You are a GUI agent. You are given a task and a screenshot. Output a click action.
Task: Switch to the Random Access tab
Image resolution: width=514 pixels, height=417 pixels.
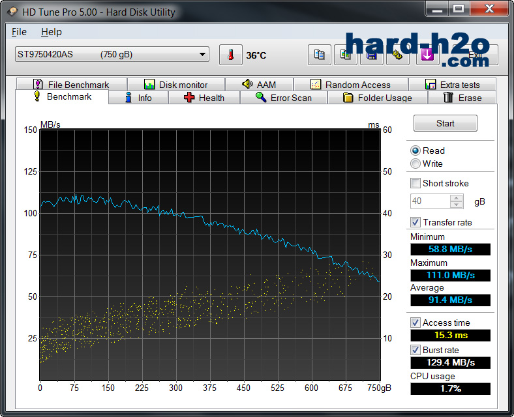(351, 85)
